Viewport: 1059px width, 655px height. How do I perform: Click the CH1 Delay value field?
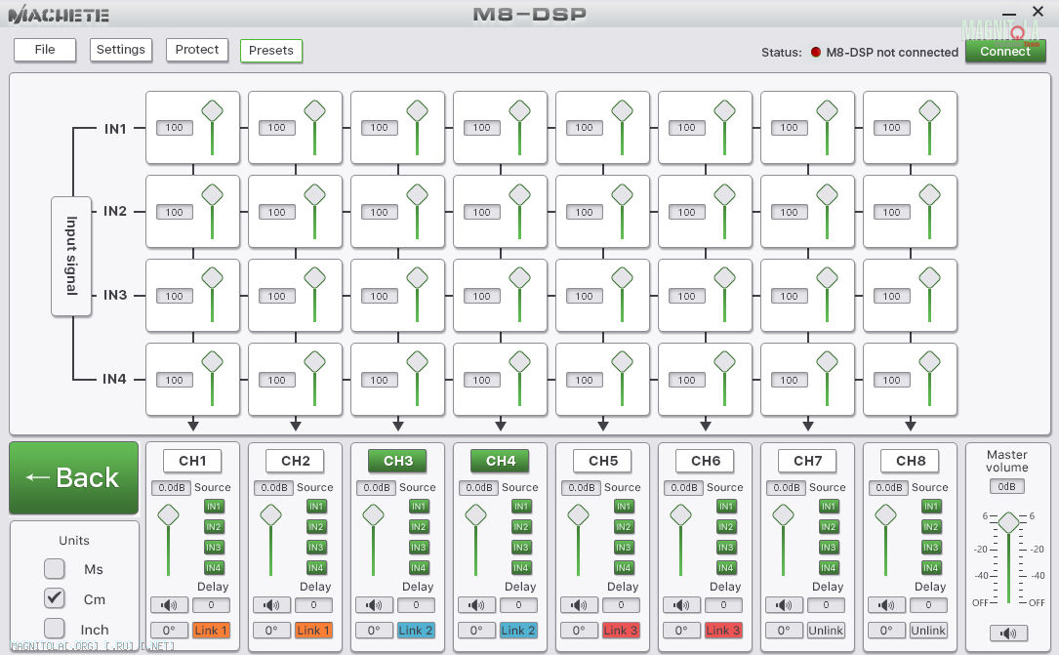click(212, 605)
